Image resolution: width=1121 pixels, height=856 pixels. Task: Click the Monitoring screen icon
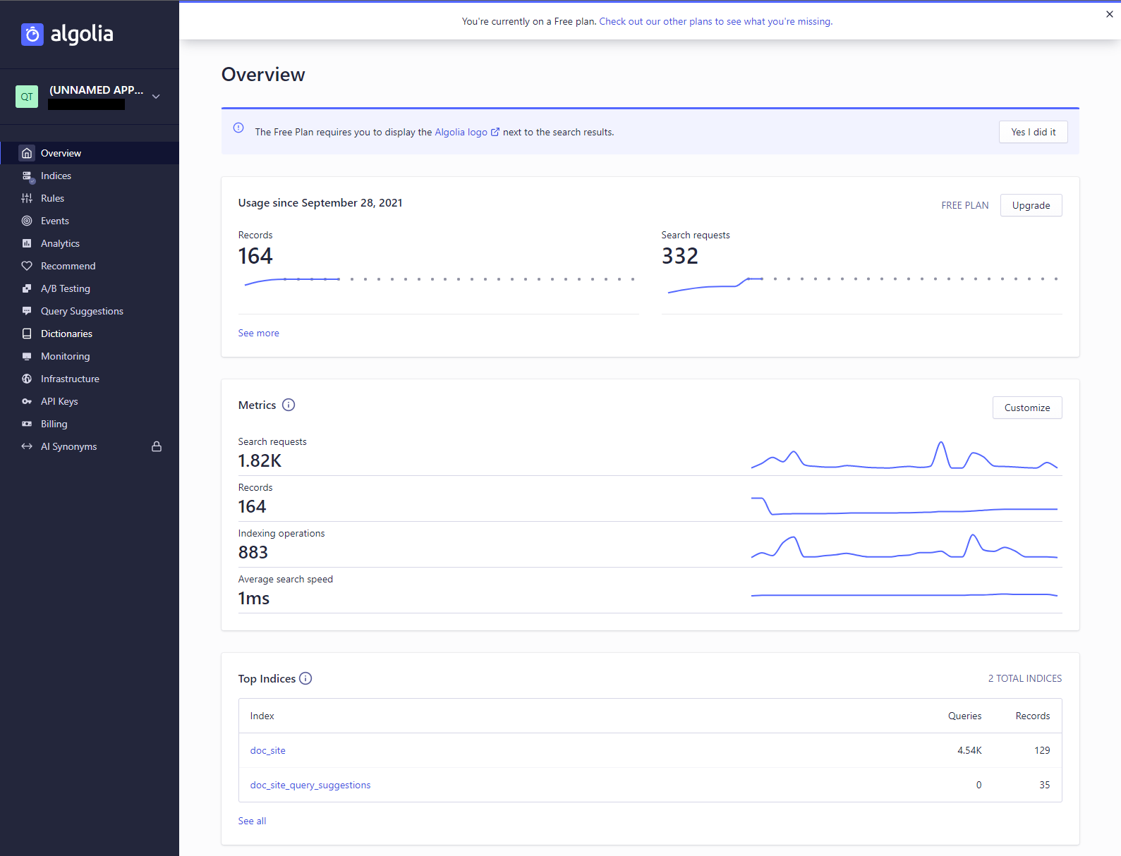pyautogui.click(x=27, y=356)
